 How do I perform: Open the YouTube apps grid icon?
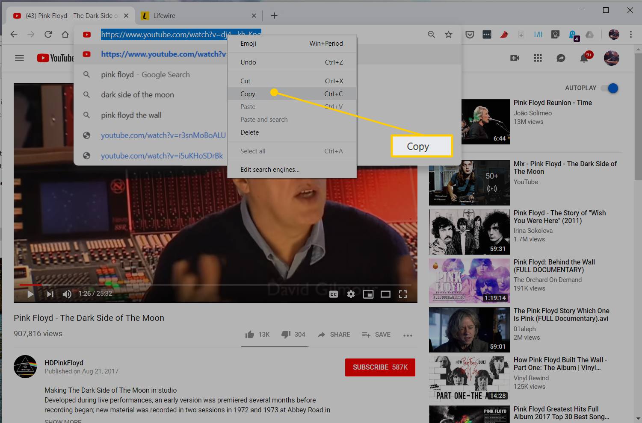[538, 58]
